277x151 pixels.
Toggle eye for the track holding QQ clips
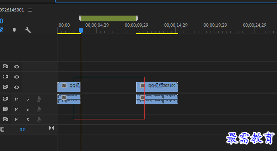(16, 87)
